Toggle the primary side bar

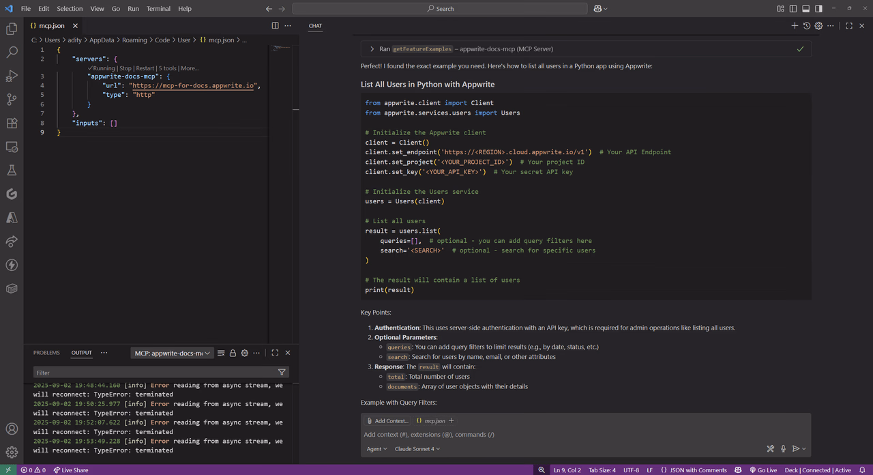(x=793, y=9)
